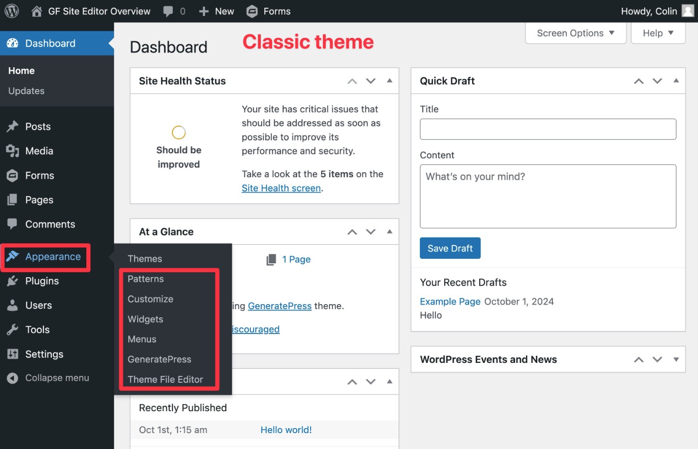Screen dimensions: 698x449
Task: Click GF Site Editor Overview site name
Action: [99, 11]
